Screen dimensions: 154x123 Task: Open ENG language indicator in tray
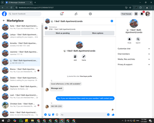point(138,121)
